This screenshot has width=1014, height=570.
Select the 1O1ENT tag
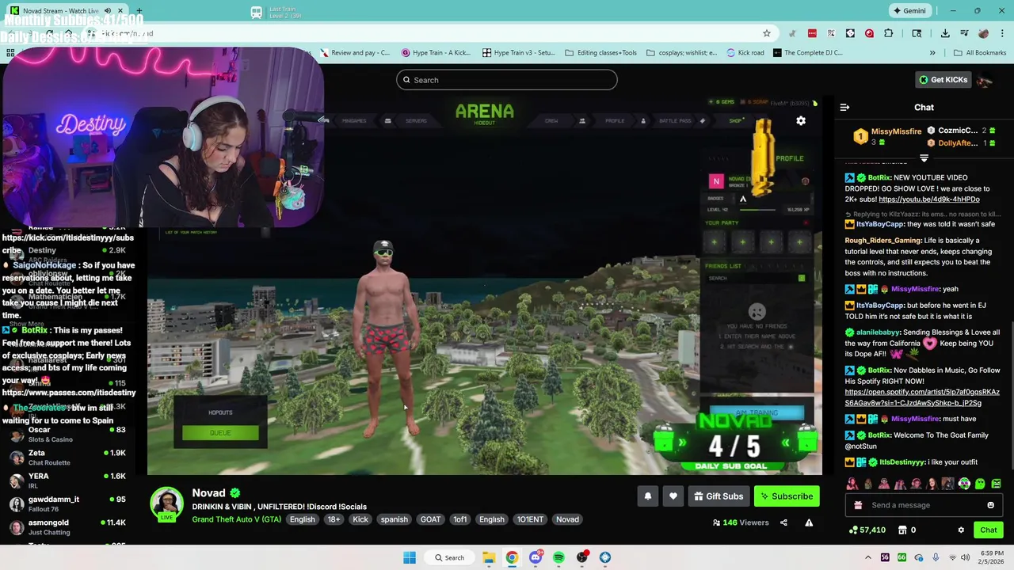[x=530, y=519]
